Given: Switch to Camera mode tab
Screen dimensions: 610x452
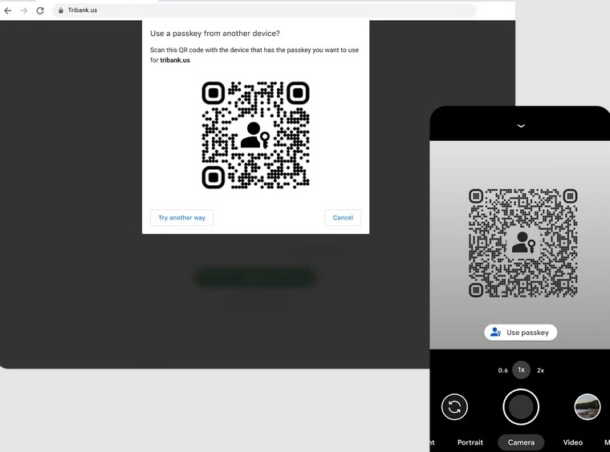Looking at the screenshot, I should (x=521, y=442).
